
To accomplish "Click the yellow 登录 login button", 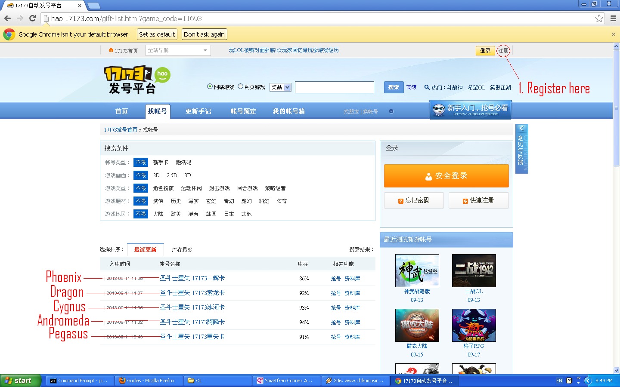I will (x=485, y=51).
